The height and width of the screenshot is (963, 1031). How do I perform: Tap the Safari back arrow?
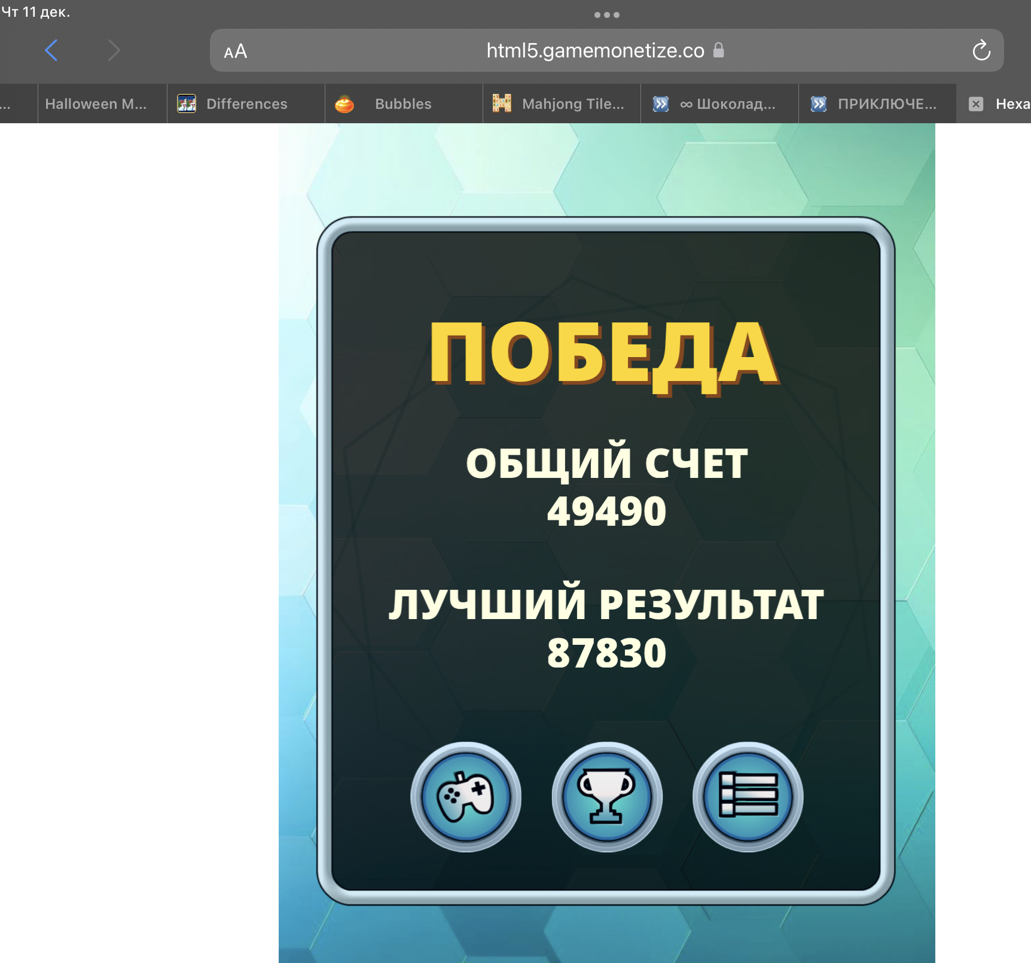pos(51,50)
